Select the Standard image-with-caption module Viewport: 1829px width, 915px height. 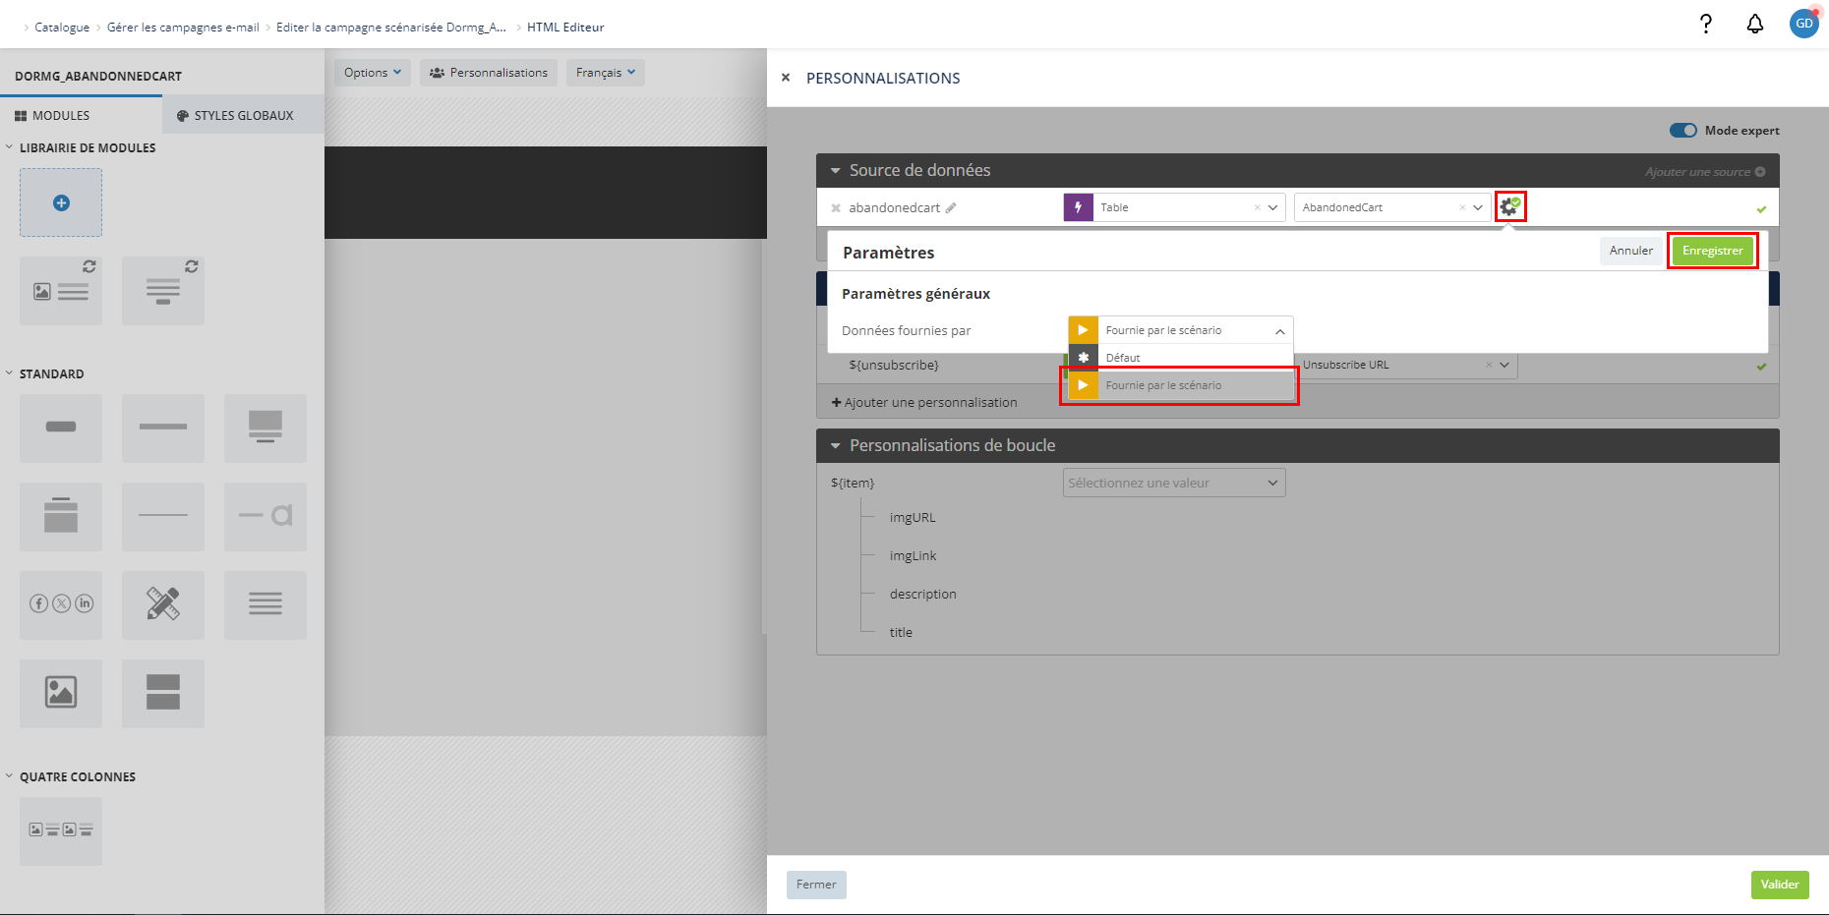point(265,427)
